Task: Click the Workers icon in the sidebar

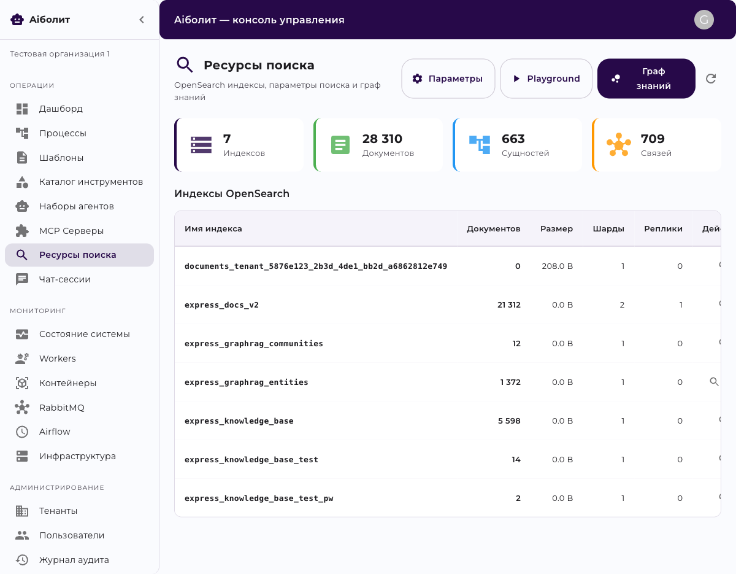Action: coord(22,359)
